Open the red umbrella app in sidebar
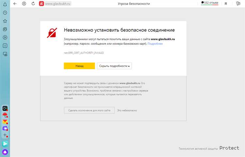This screenshot has height=157, width=245. coord(5,115)
